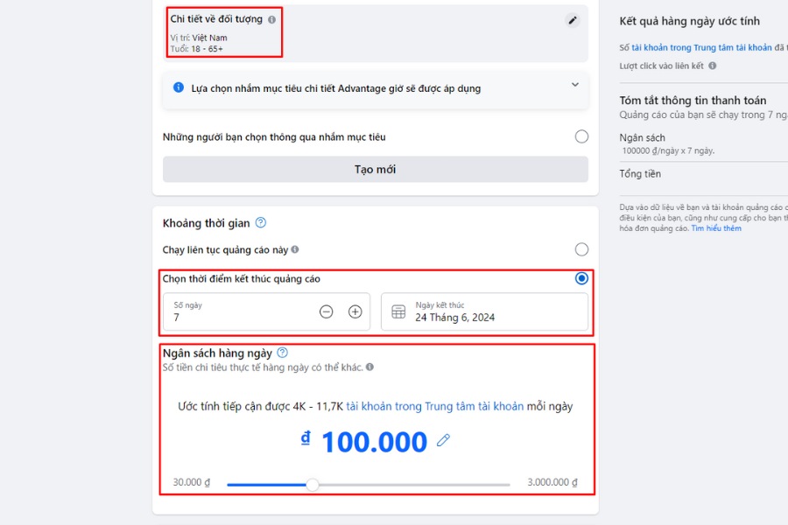Image resolution: width=788 pixels, height=525 pixels.
Task: Click the info icon next to Chi tiết về đối tượng
Action: 273,20
